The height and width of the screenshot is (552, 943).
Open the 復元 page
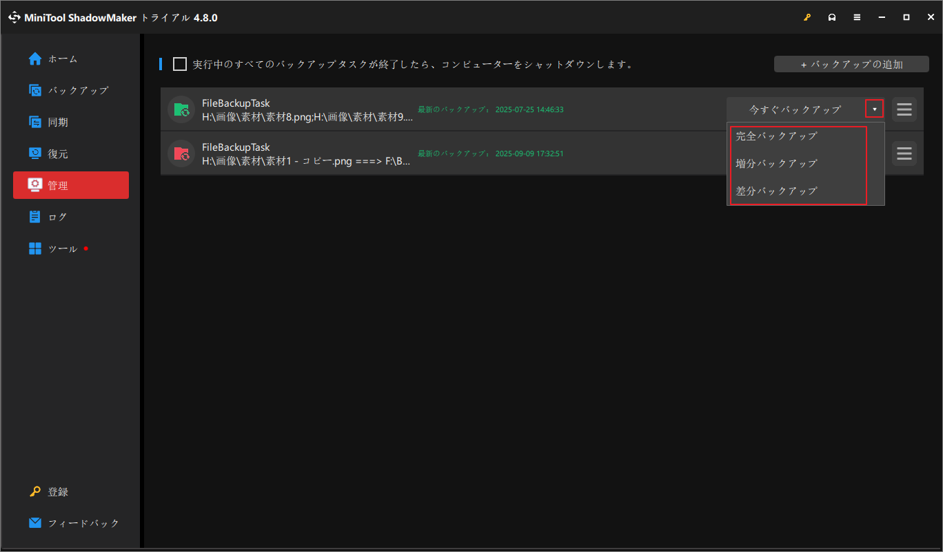click(x=71, y=153)
